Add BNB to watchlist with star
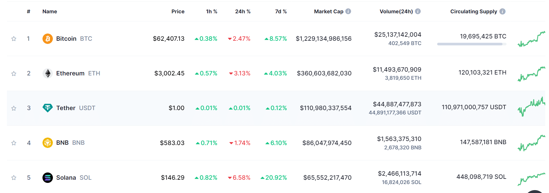 (14, 143)
